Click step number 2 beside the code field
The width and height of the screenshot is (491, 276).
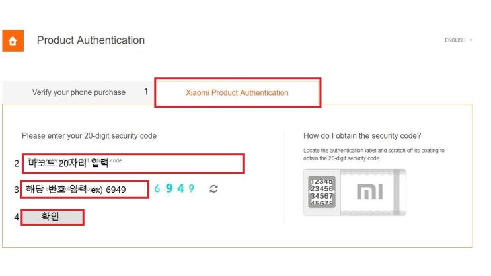pyautogui.click(x=17, y=164)
